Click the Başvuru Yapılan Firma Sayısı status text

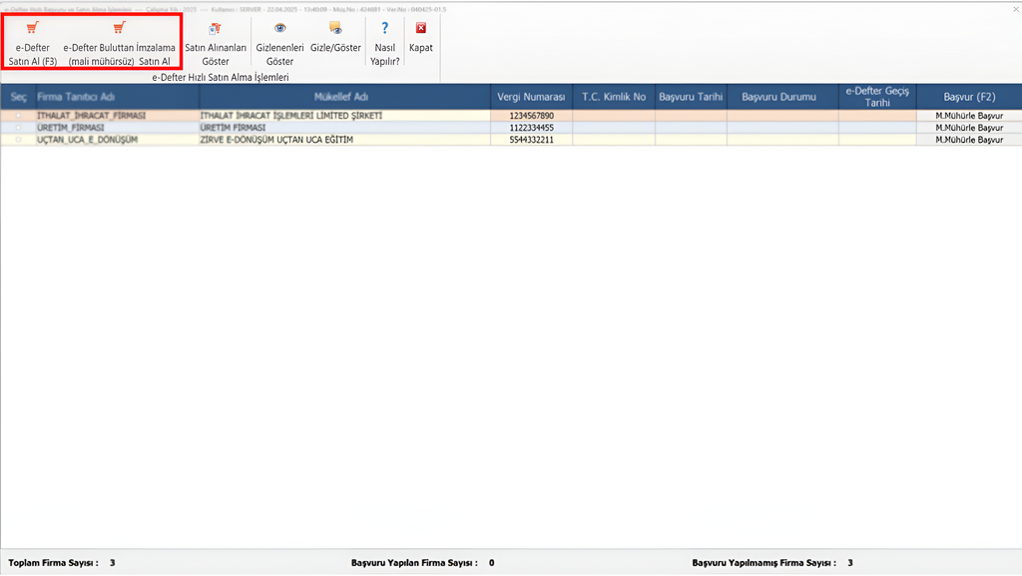tap(422, 563)
